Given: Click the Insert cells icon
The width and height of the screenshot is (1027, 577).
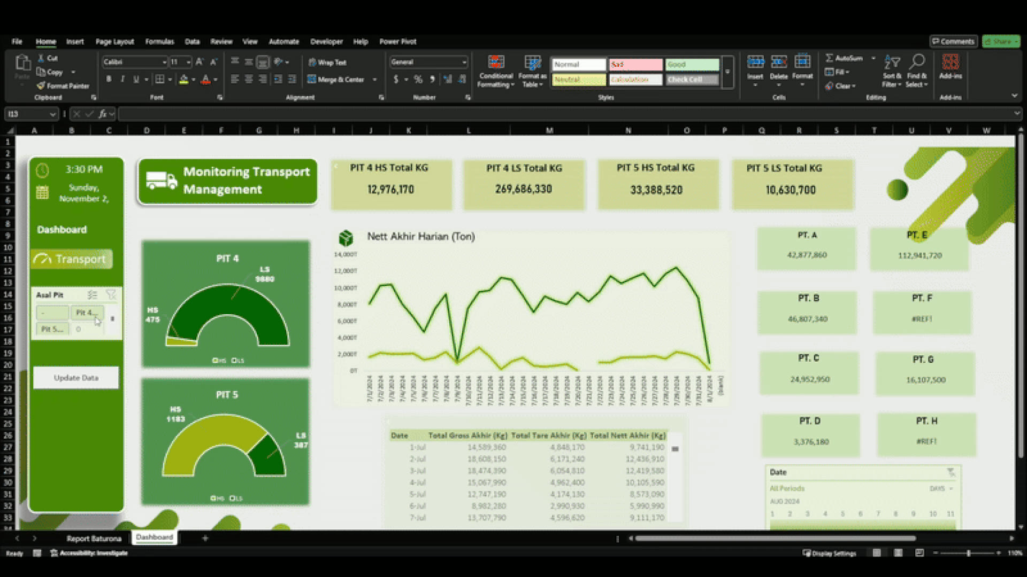Looking at the screenshot, I should pyautogui.click(x=755, y=62).
